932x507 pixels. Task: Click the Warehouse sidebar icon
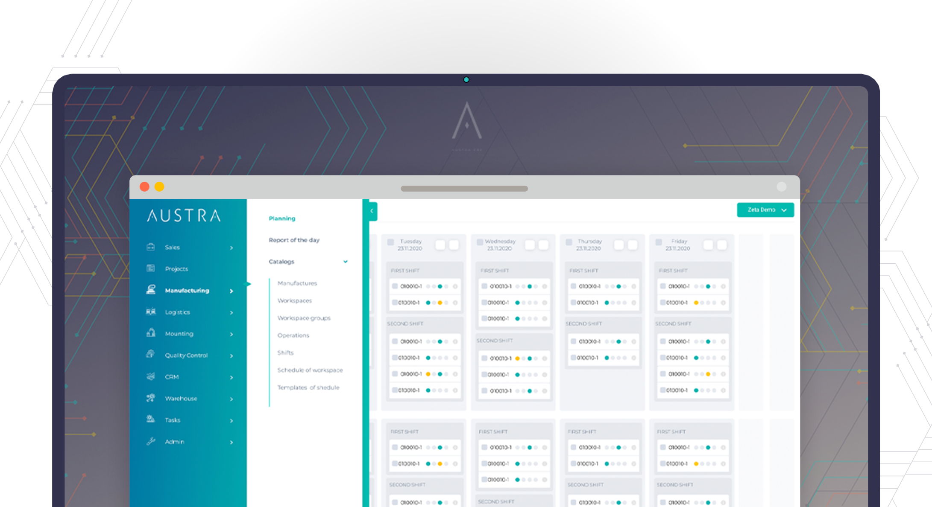coord(151,398)
